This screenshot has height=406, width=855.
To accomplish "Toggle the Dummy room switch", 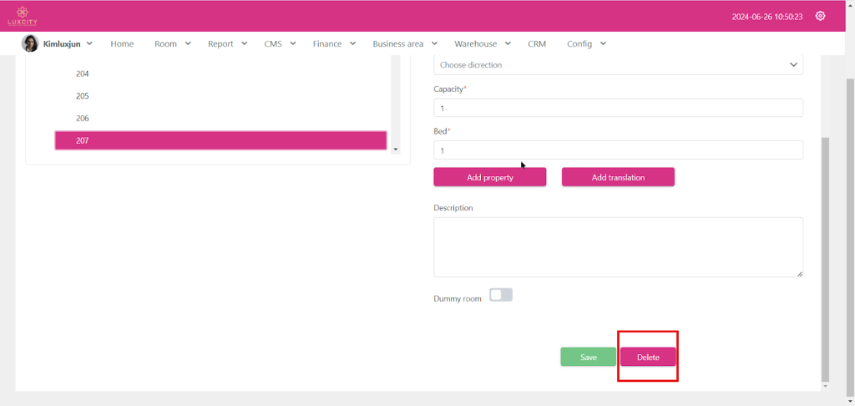I will point(500,295).
